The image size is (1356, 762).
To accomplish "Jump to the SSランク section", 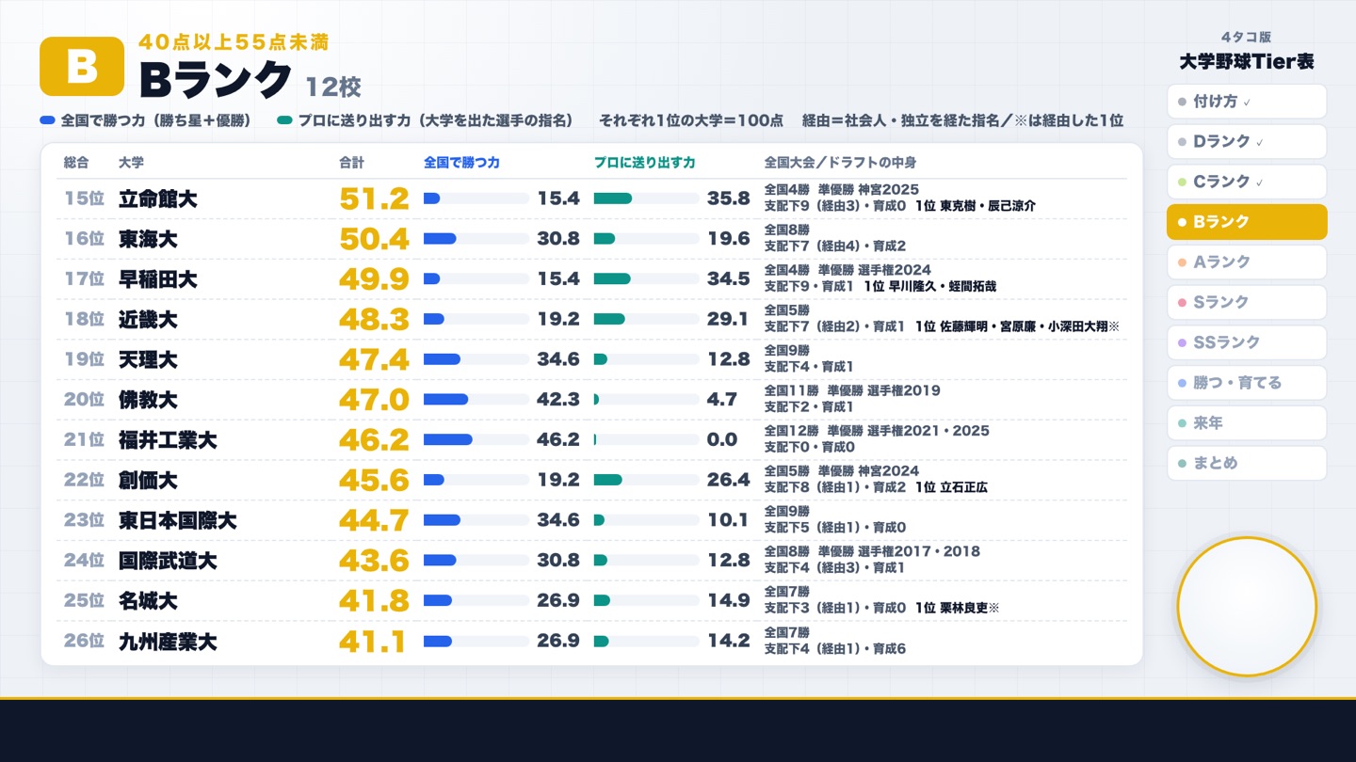I will point(1246,342).
